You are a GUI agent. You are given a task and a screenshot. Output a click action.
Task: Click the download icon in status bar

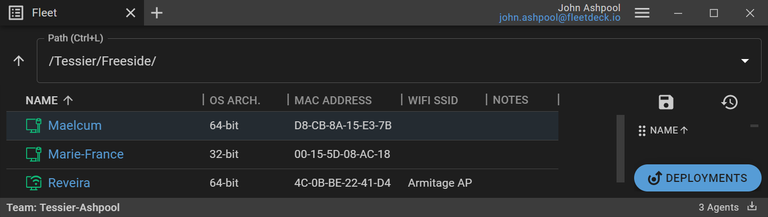(x=753, y=207)
